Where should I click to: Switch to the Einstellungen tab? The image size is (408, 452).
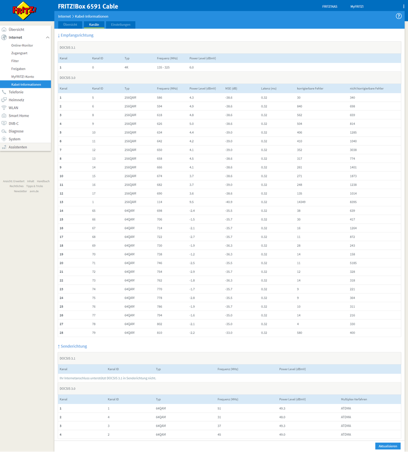tap(120, 24)
